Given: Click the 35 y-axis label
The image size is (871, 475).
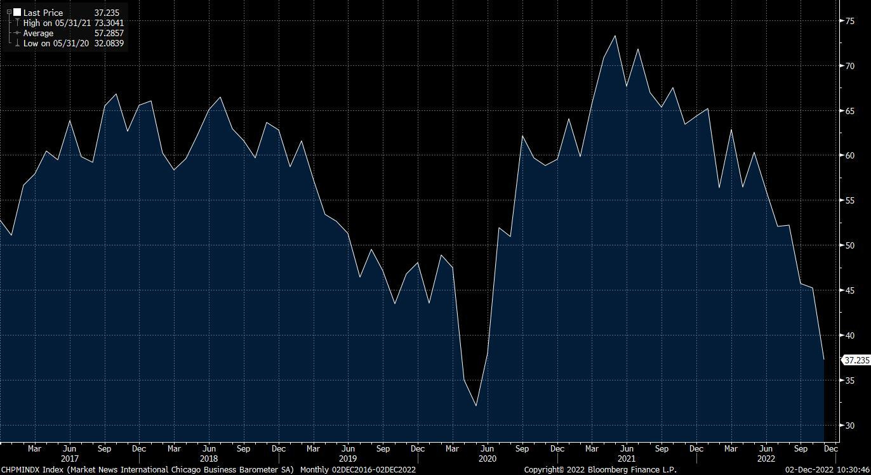Looking at the screenshot, I should pos(849,381).
